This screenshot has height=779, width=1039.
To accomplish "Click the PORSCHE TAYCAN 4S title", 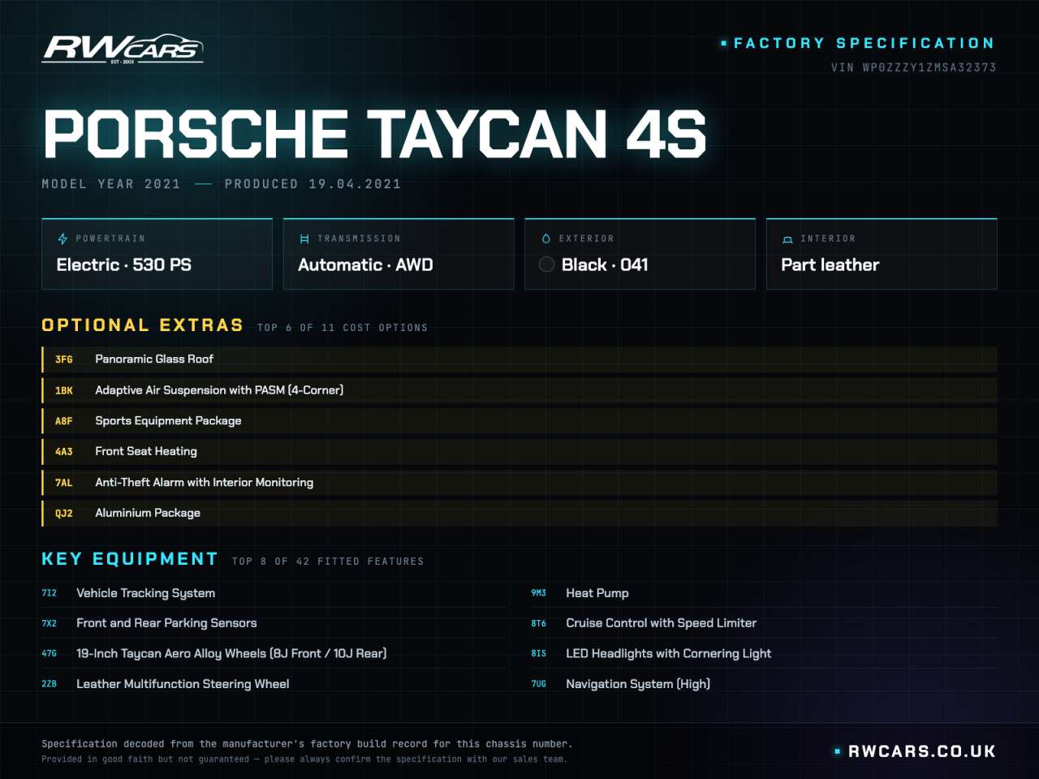I will pos(374,134).
